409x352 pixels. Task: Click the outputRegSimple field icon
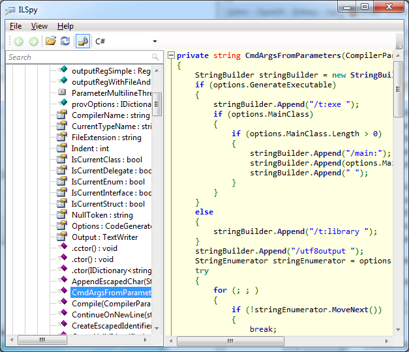tap(63, 70)
